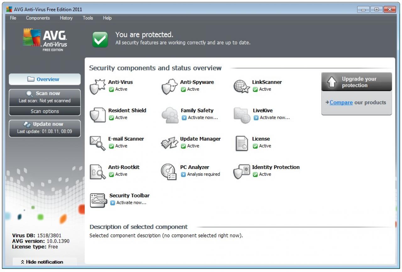Open the Security Toolbar icon
Viewport: 402px width, 272px height.
(98, 200)
